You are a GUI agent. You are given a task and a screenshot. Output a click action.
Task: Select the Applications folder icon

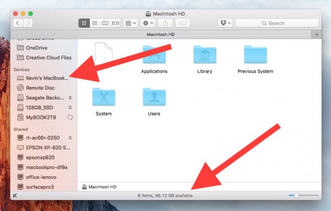tap(154, 55)
